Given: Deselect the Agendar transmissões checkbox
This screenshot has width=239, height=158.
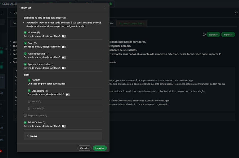Looking at the screenshot, I should [x=25, y=64].
